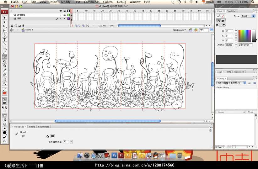Open the color Type Solid dropdown
Screen dimensions: 258x169
pyautogui.click(x=248, y=16)
